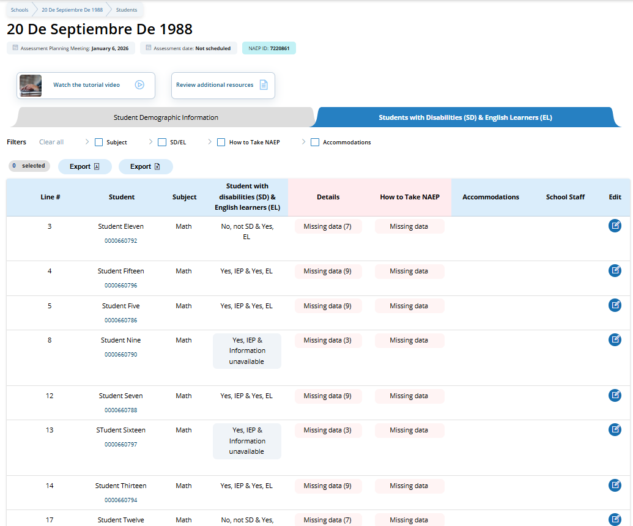
Task: Click the edit icon for Student Eleven
Action: 615,226
